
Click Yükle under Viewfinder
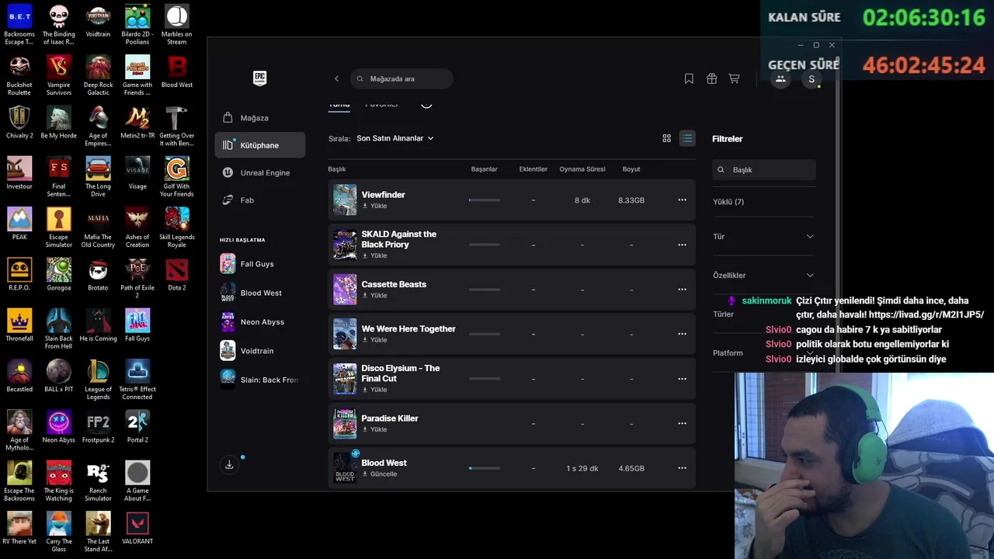pyautogui.click(x=374, y=207)
